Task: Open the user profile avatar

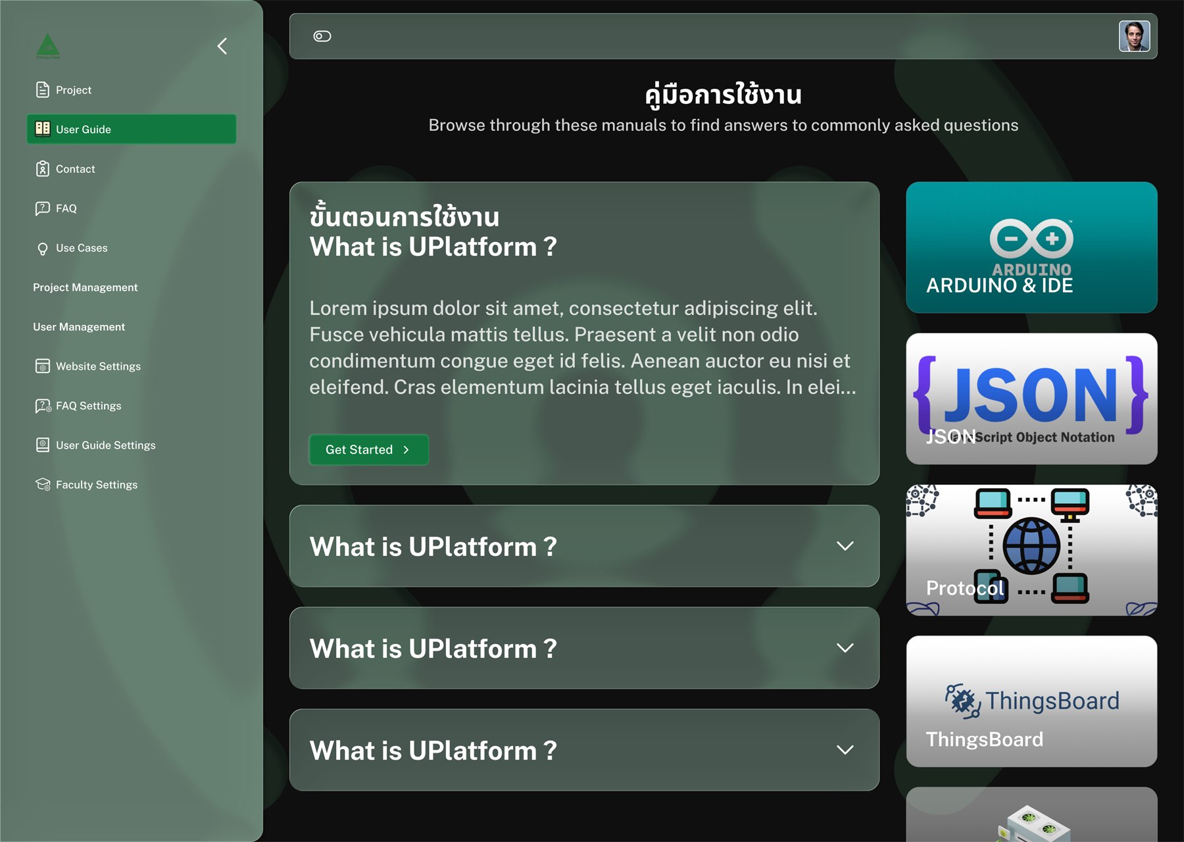Action: (1134, 36)
